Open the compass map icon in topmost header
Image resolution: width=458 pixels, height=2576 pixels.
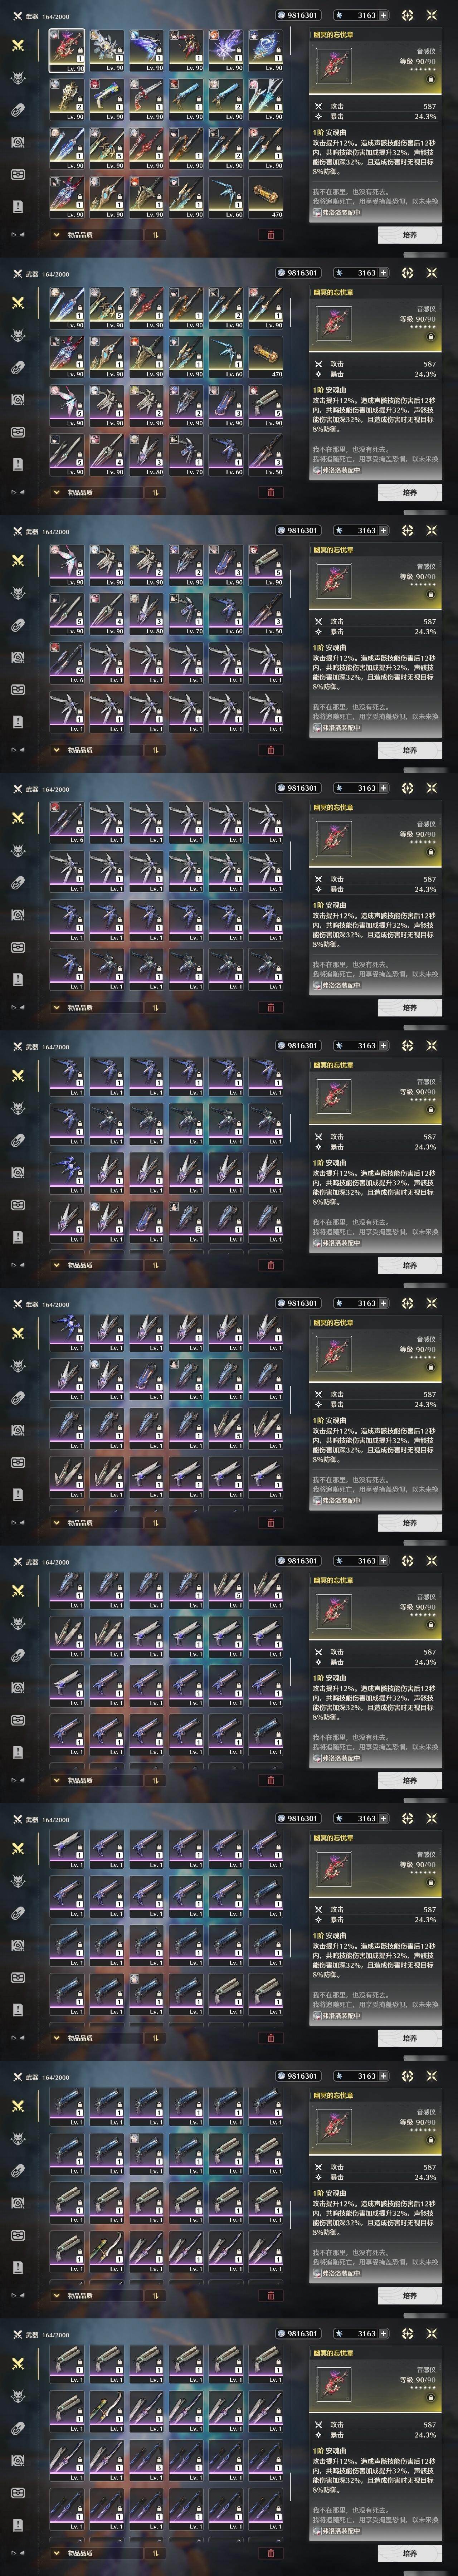[407, 15]
